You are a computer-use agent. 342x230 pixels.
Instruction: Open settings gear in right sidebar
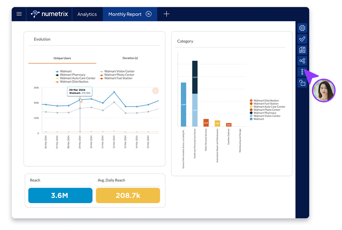point(302,28)
